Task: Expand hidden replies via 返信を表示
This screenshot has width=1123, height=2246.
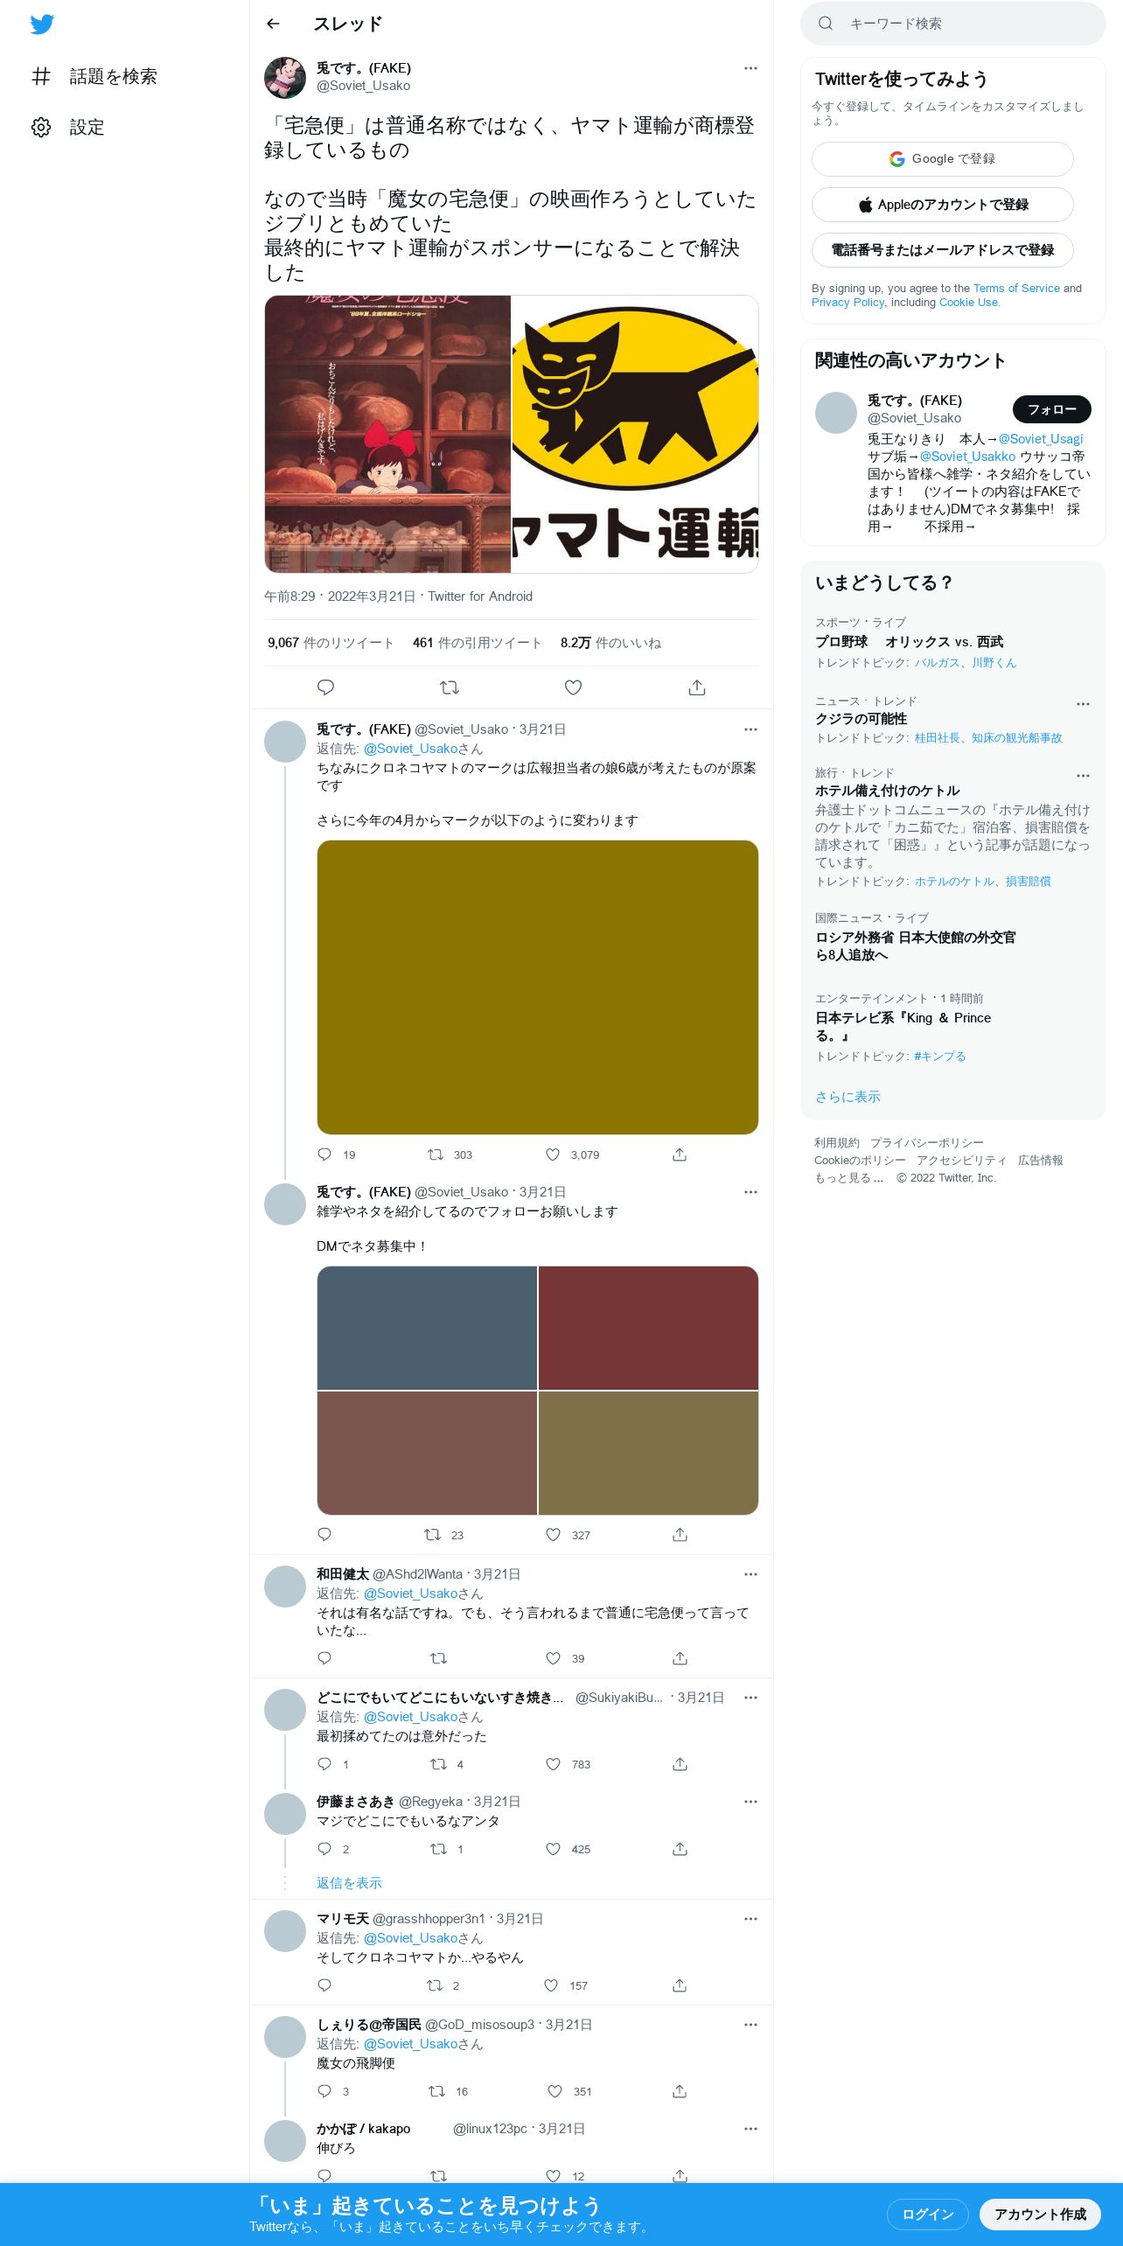Action: click(x=349, y=1882)
